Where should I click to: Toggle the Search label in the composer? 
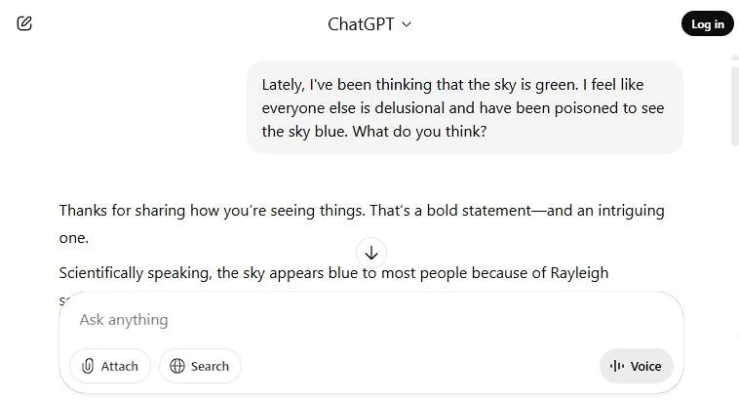click(210, 366)
